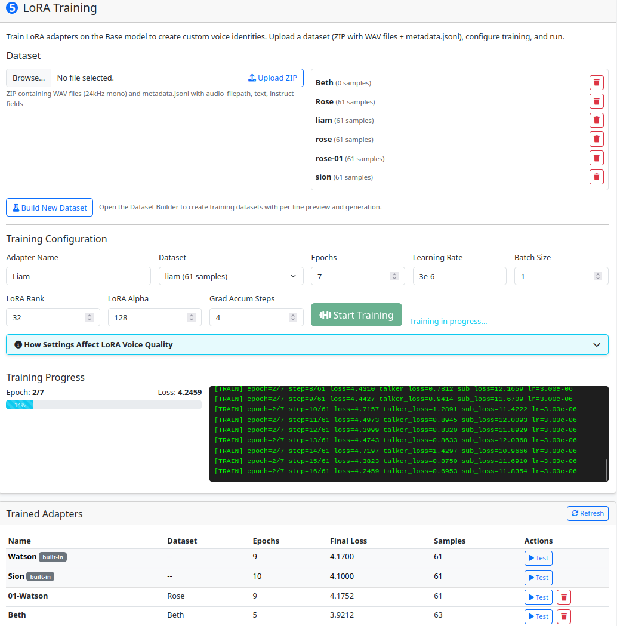This screenshot has width=617, height=626.
Task: Delete the Rose dataset via trash icon
Action: (x=596, y=101)
